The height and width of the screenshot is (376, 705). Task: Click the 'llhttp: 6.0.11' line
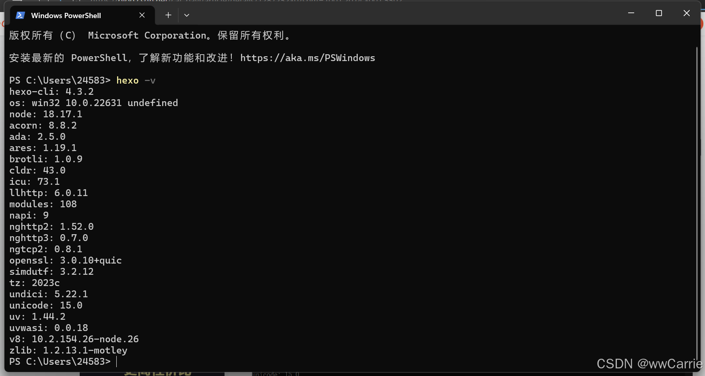click(x=49, y=193)
